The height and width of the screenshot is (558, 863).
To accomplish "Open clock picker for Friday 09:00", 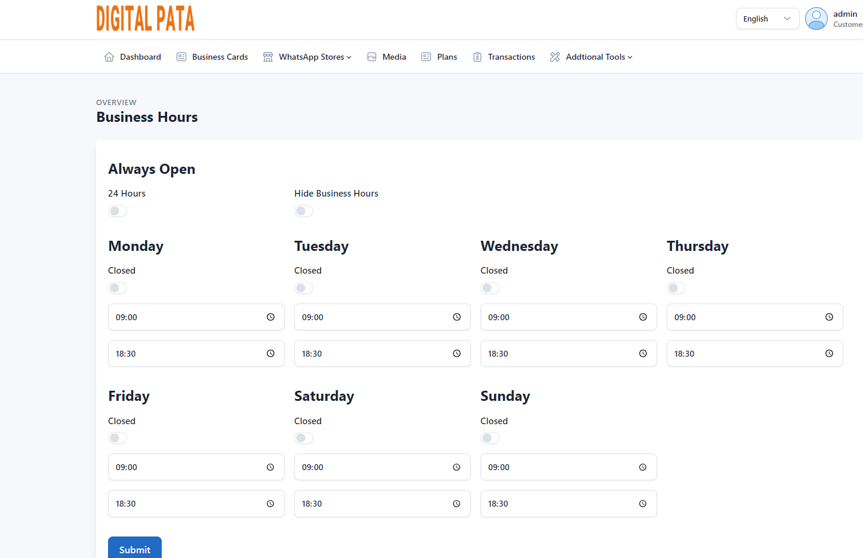I will (x=270, y=467).
